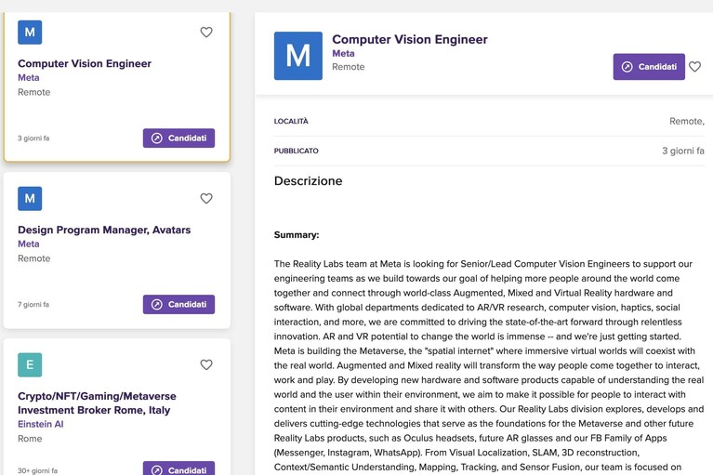713x475 pixels.
Task: Click PUBBLICATO label in detail panel
Action: tap(296, 151)
